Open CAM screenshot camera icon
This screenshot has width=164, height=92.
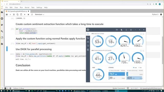(117, 30)
